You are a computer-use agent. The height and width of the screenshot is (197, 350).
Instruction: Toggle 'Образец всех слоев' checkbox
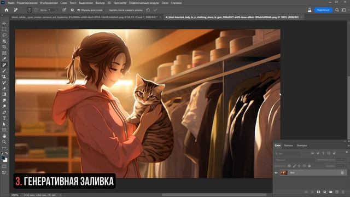coord(79,10)
